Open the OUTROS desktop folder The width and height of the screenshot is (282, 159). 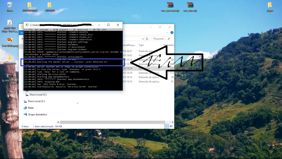(x=50, y=5)
